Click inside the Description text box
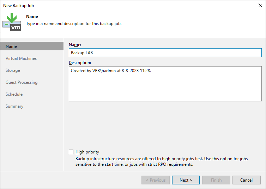The height and width of the screenshot is (189, 266). [x=165, y=84]
